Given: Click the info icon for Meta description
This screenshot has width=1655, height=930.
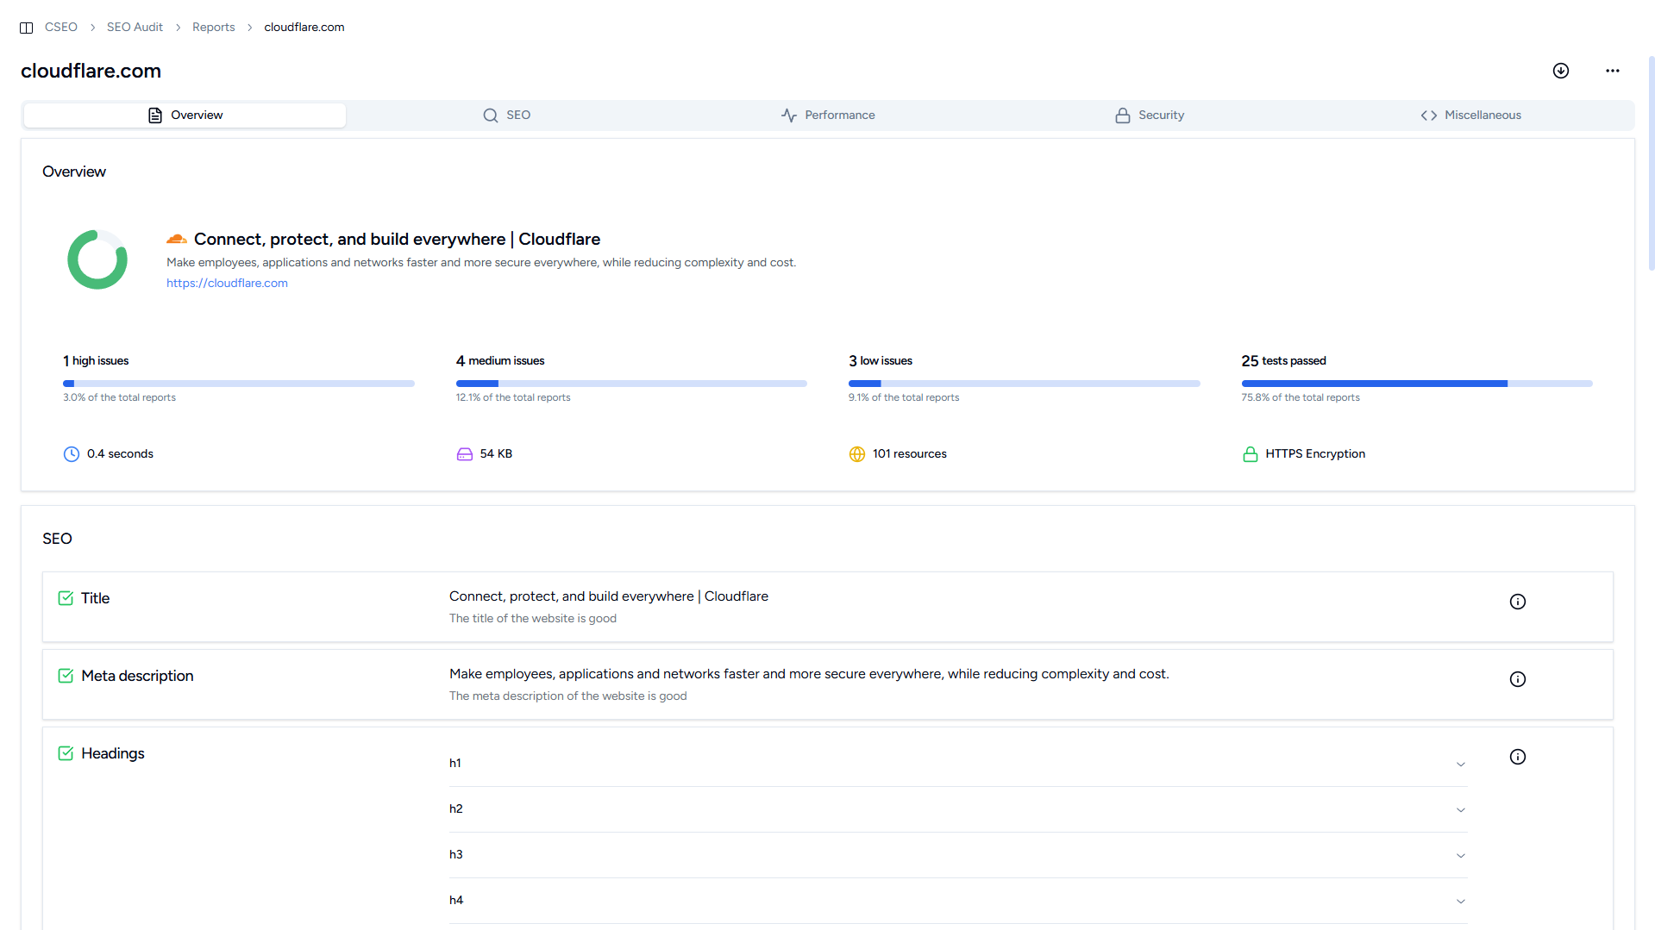Looking at the screenshot, I should coord(1517,679).
